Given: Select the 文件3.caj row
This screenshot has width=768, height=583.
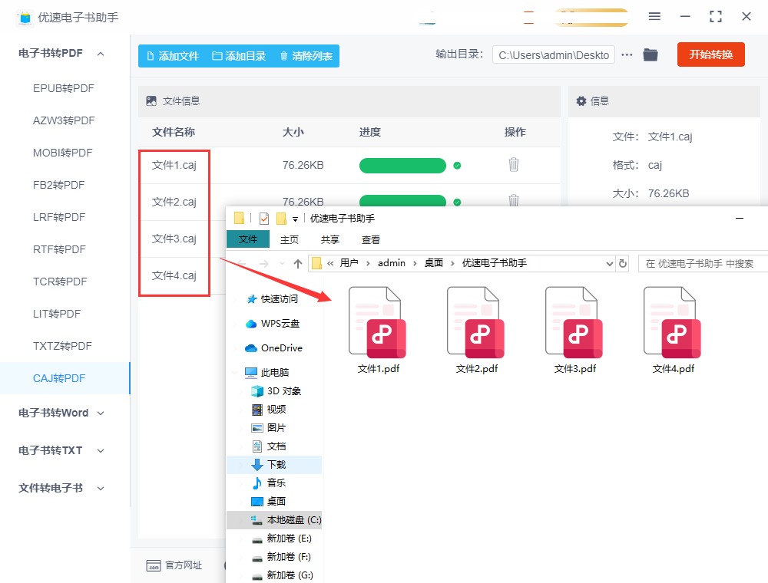Looking at the screenshot, I should point(182,239).
